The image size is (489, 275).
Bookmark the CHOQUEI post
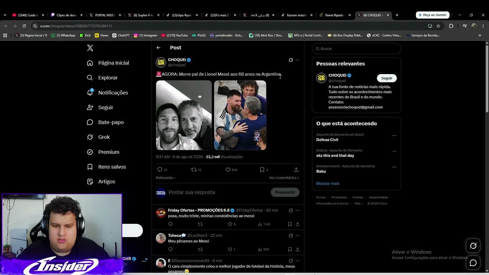click(262, 170)
